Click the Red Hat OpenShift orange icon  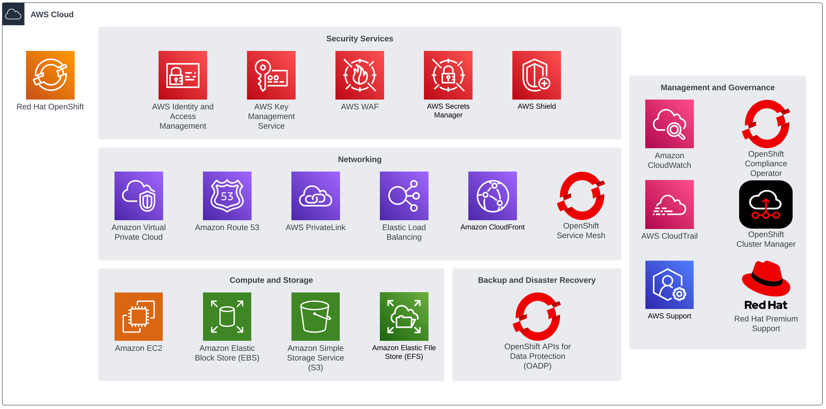tap(50, 75)
